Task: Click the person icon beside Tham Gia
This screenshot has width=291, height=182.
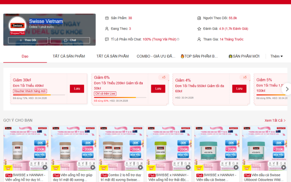Action: click(199, 39)
